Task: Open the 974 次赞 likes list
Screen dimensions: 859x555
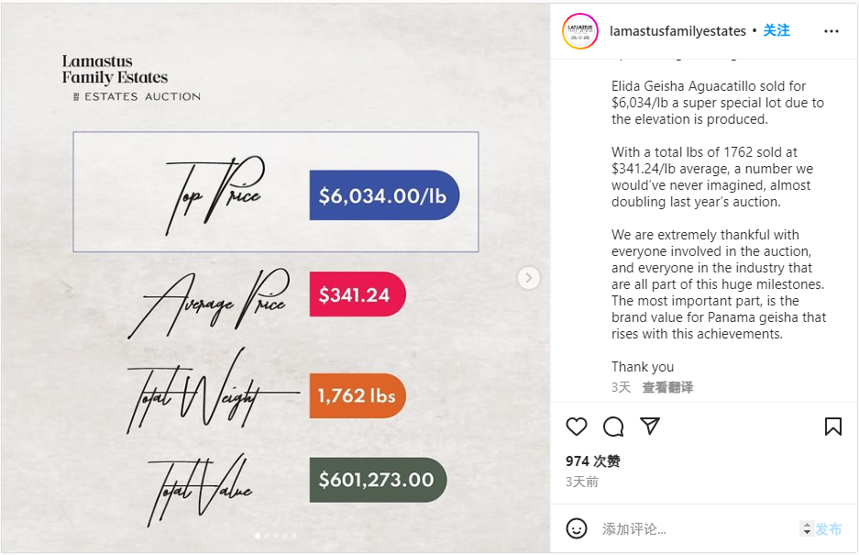Action: 593,461
